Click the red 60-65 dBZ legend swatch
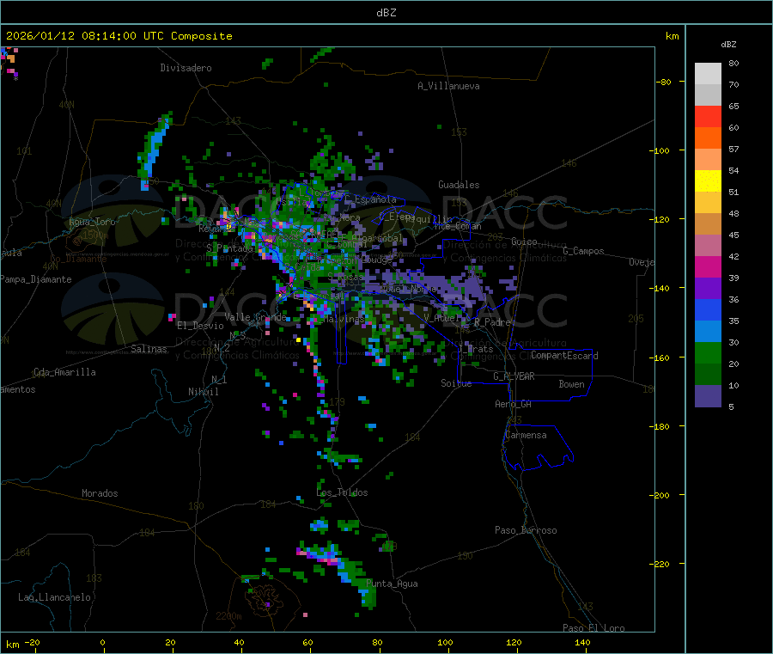Screen dimensions: 773x654 [x=708, y=116]
